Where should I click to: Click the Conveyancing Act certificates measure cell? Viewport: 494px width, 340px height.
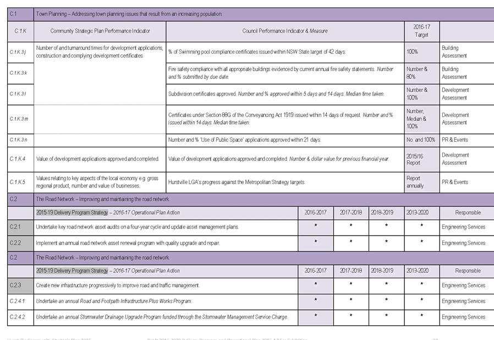(x=285, y=119)
